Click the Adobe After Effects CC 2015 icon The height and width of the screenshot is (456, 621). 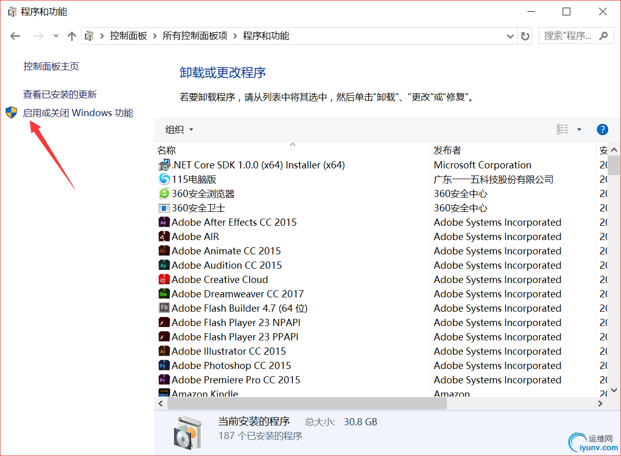point(164,222)
